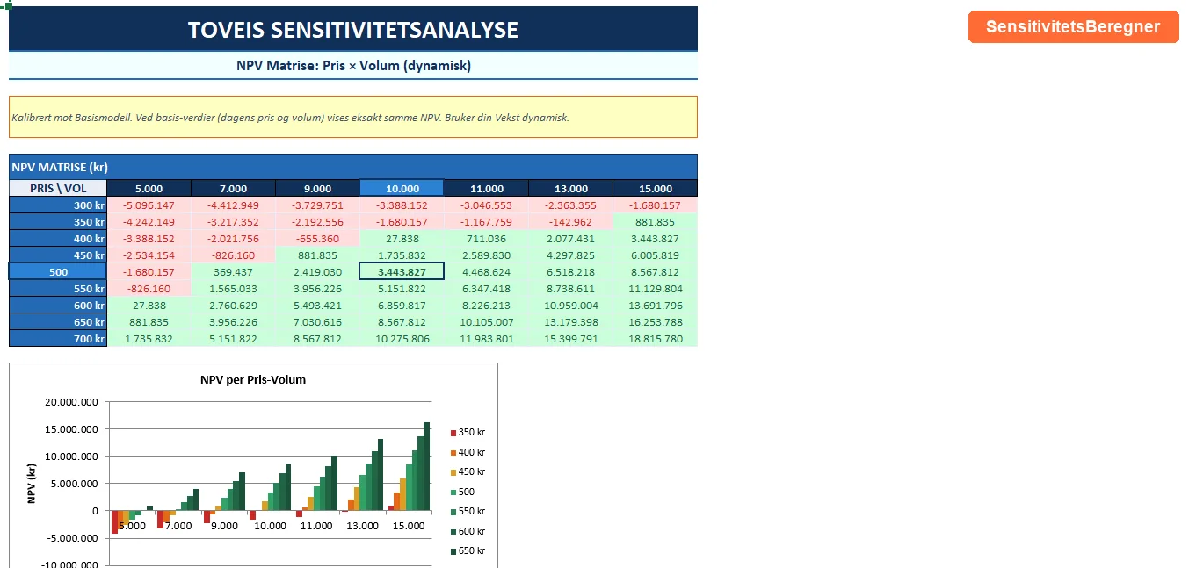The image size is (1189, 568).
Task: Select the cell showing -5.096.147
Action: click(x=149, y=205)
